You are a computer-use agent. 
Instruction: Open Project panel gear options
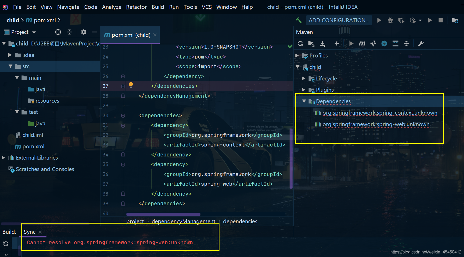tap(84, 32)
